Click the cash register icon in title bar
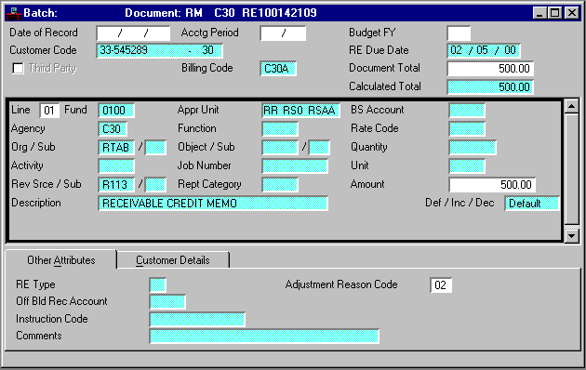The width and height of the screenshot is (586, 370). click(13, 13)
